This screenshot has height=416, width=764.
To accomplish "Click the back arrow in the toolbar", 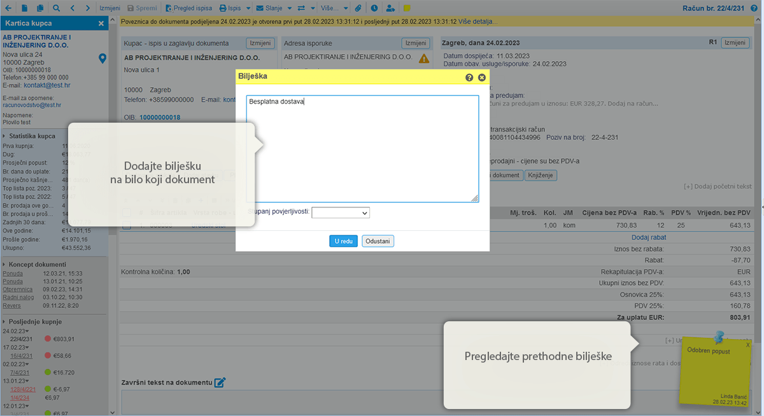I will tap(8, 9).
